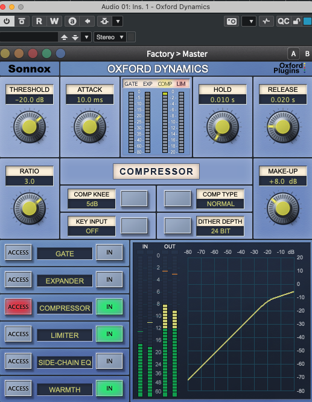Click the waveform pulse icon
312x402 pixels.
click(266, 21)
